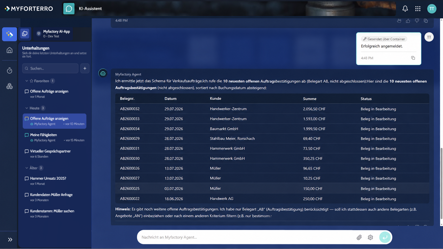Screen dimensions: 443x249
Task: Expand sidebar with double chevron
Action: coord(10,240)
